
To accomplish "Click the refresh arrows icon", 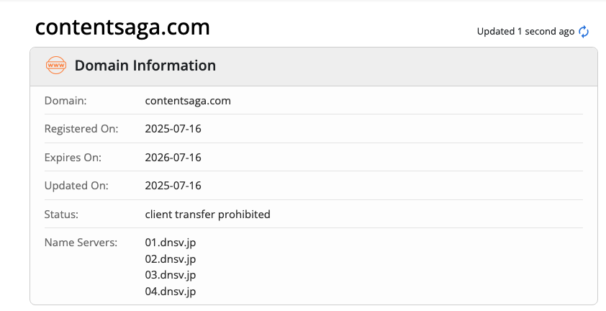I will pyautogui.click(x=584, y=31).
